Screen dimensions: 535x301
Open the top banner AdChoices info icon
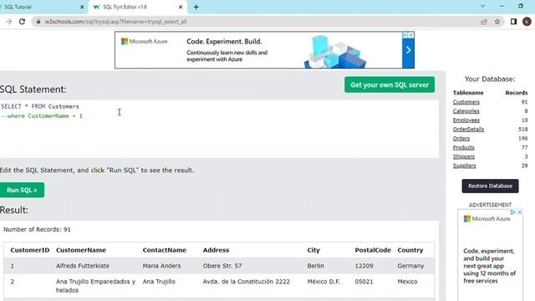(405, 35)
